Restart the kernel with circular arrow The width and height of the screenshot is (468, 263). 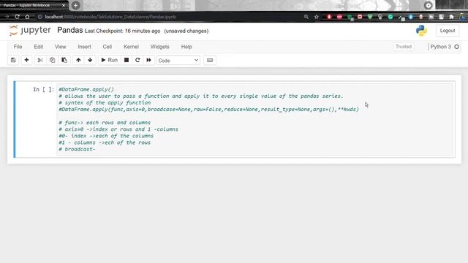coord(137,60)
